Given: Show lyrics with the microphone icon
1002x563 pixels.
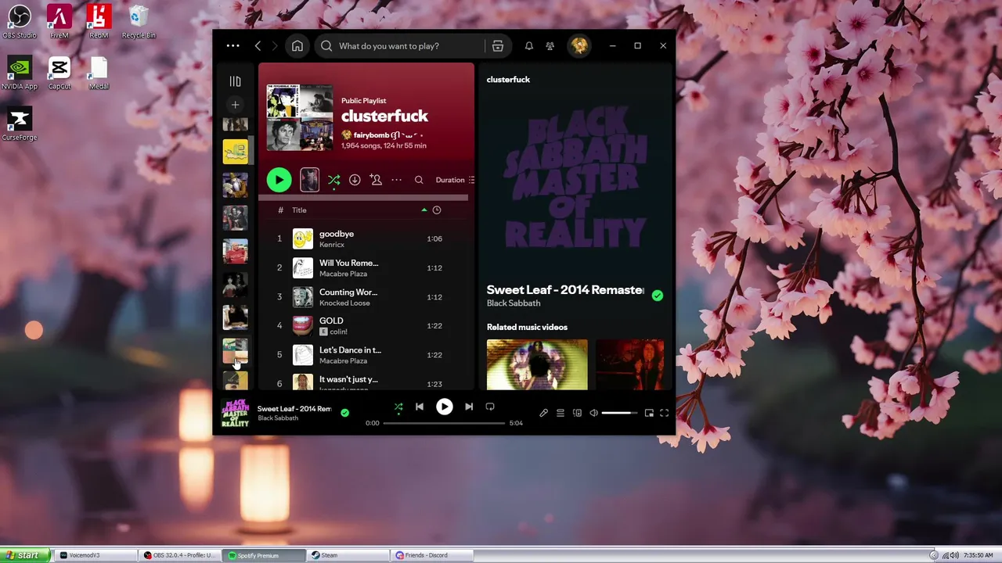Looking at the screenshot, I should [543, 413].
